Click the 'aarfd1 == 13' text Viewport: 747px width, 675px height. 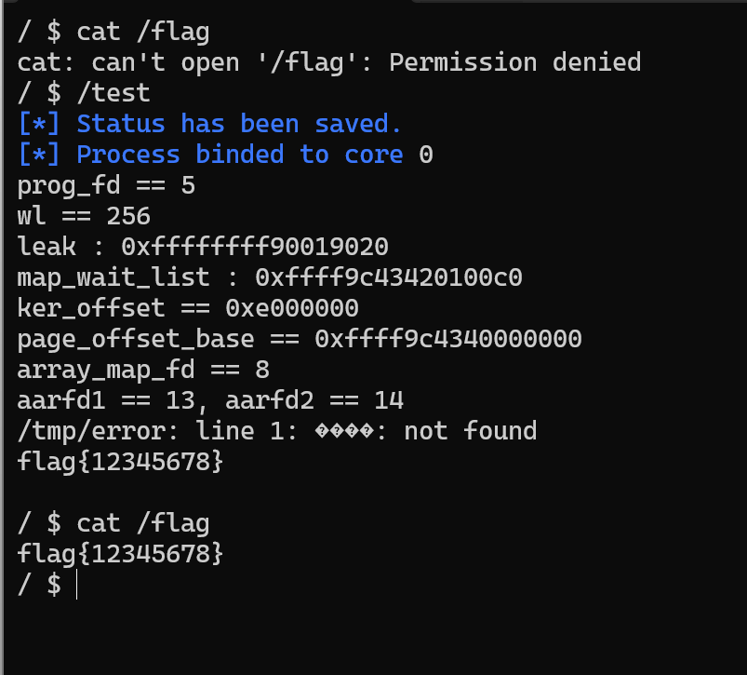tap(106, 400)
